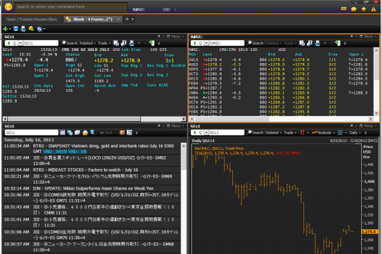Open the Eikon main menu orb
The height and width of the screenshot is (254, 382).
[x=8, y=7]
